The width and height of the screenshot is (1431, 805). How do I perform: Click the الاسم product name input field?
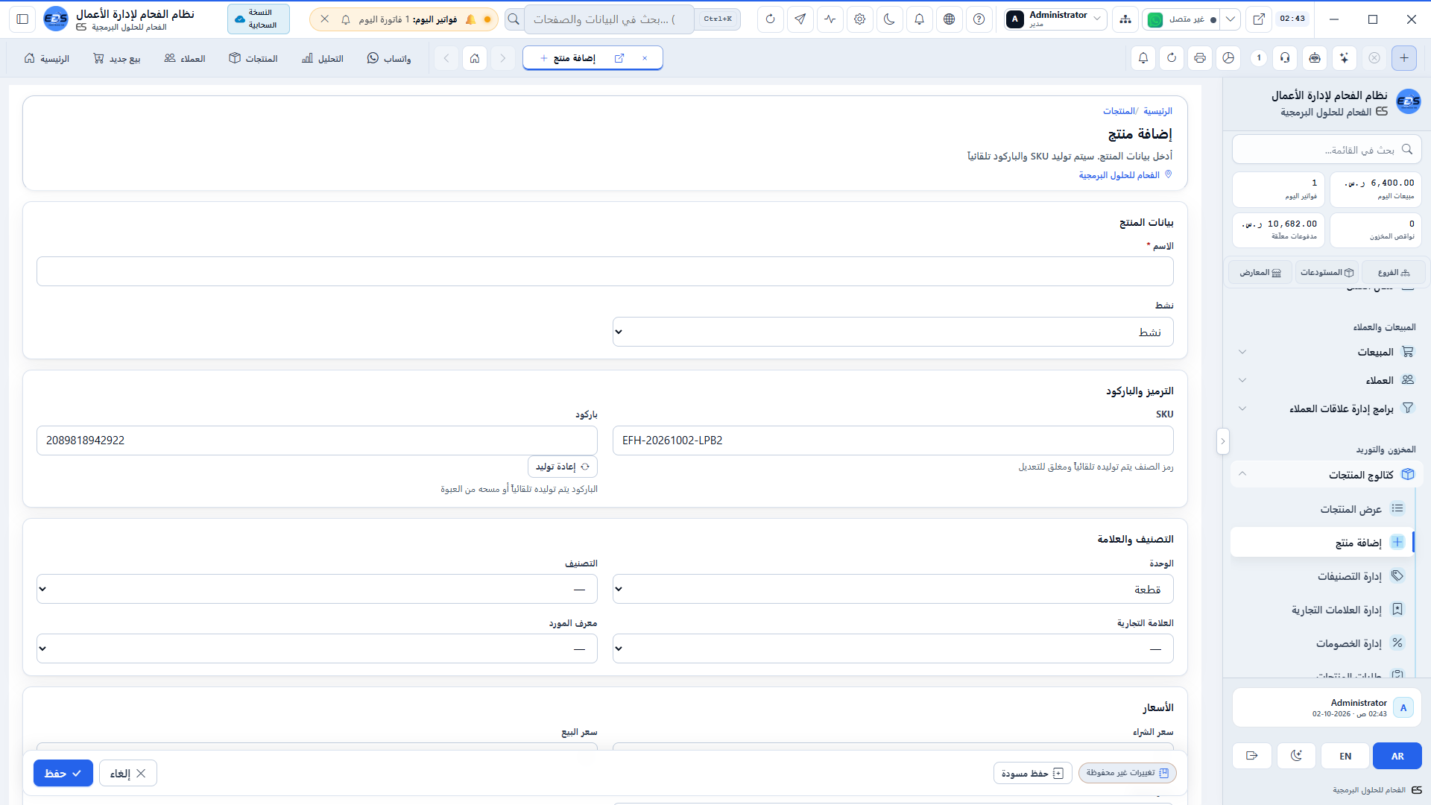click(x=605, y=271)
